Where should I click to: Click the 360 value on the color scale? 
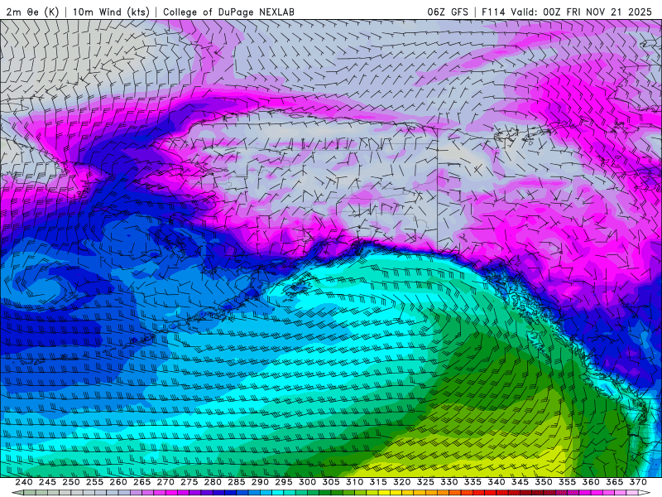(591, 482)
